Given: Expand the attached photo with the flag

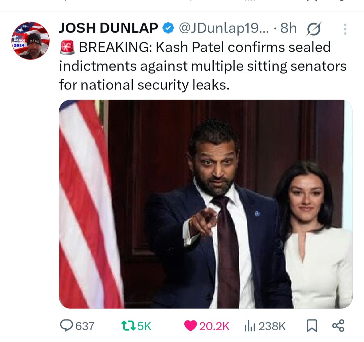Looking at the screenshot, I should [x=205, y=204].
